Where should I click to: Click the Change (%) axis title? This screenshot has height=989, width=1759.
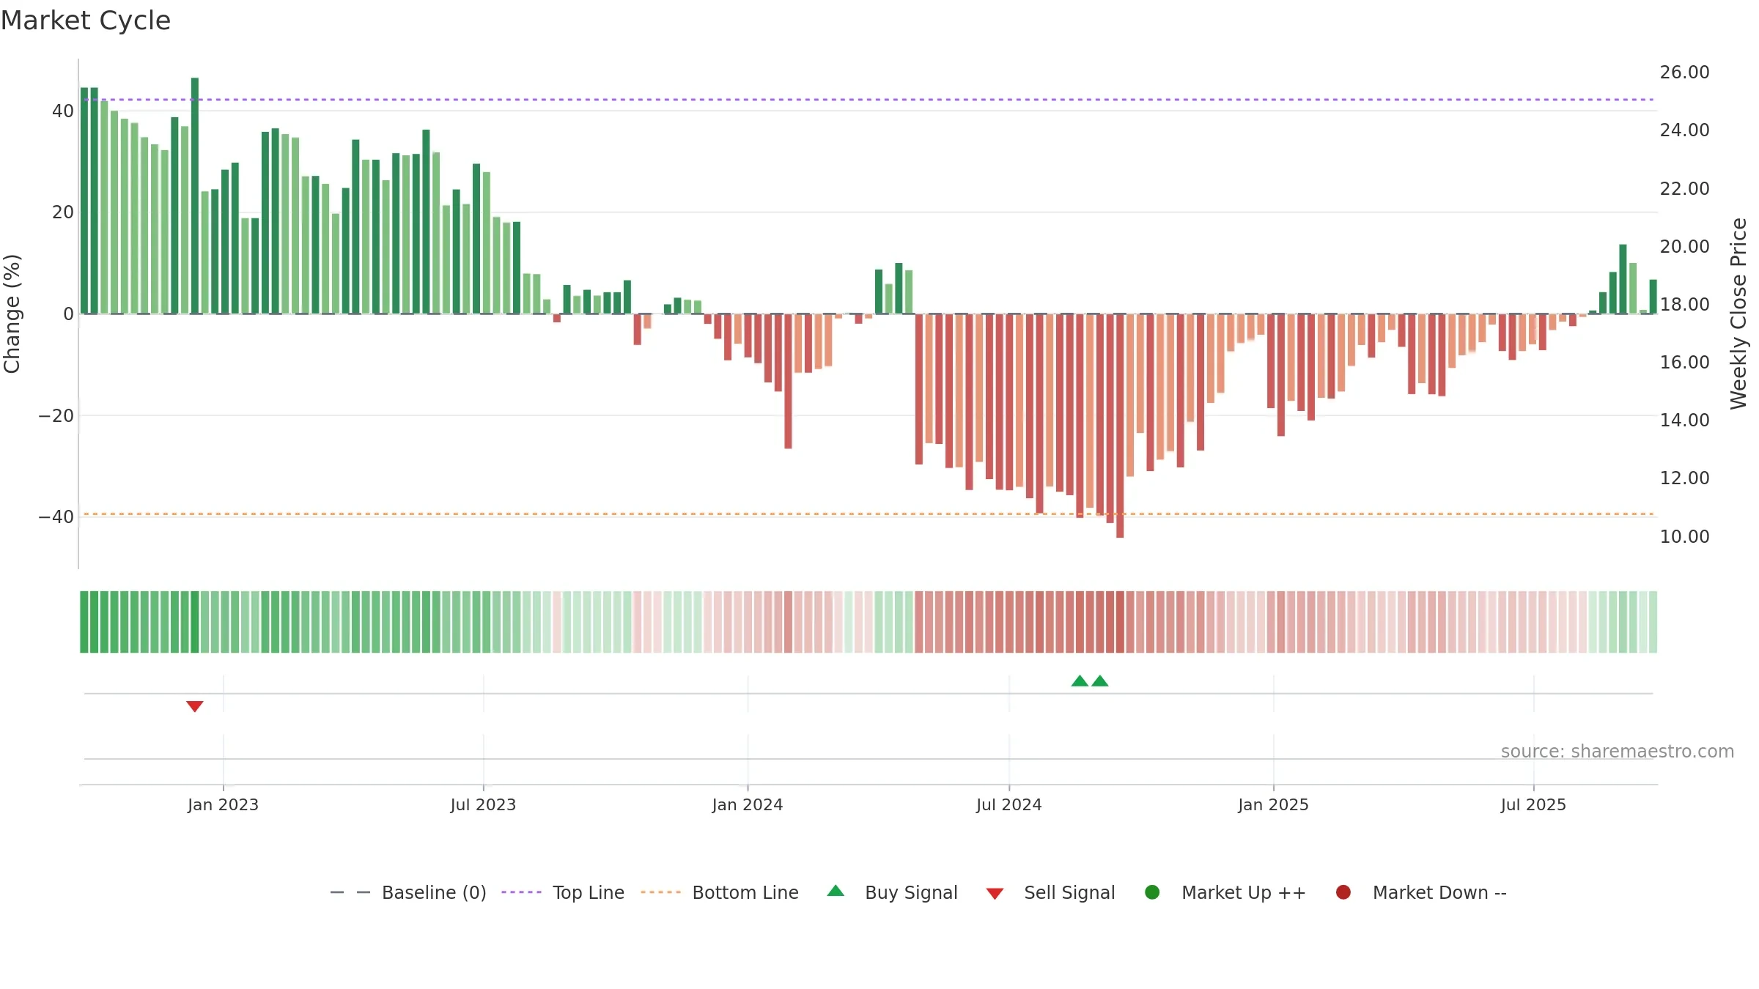click(12, 314)
